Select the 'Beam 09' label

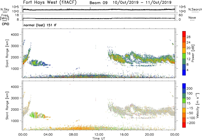pos(98,3)
